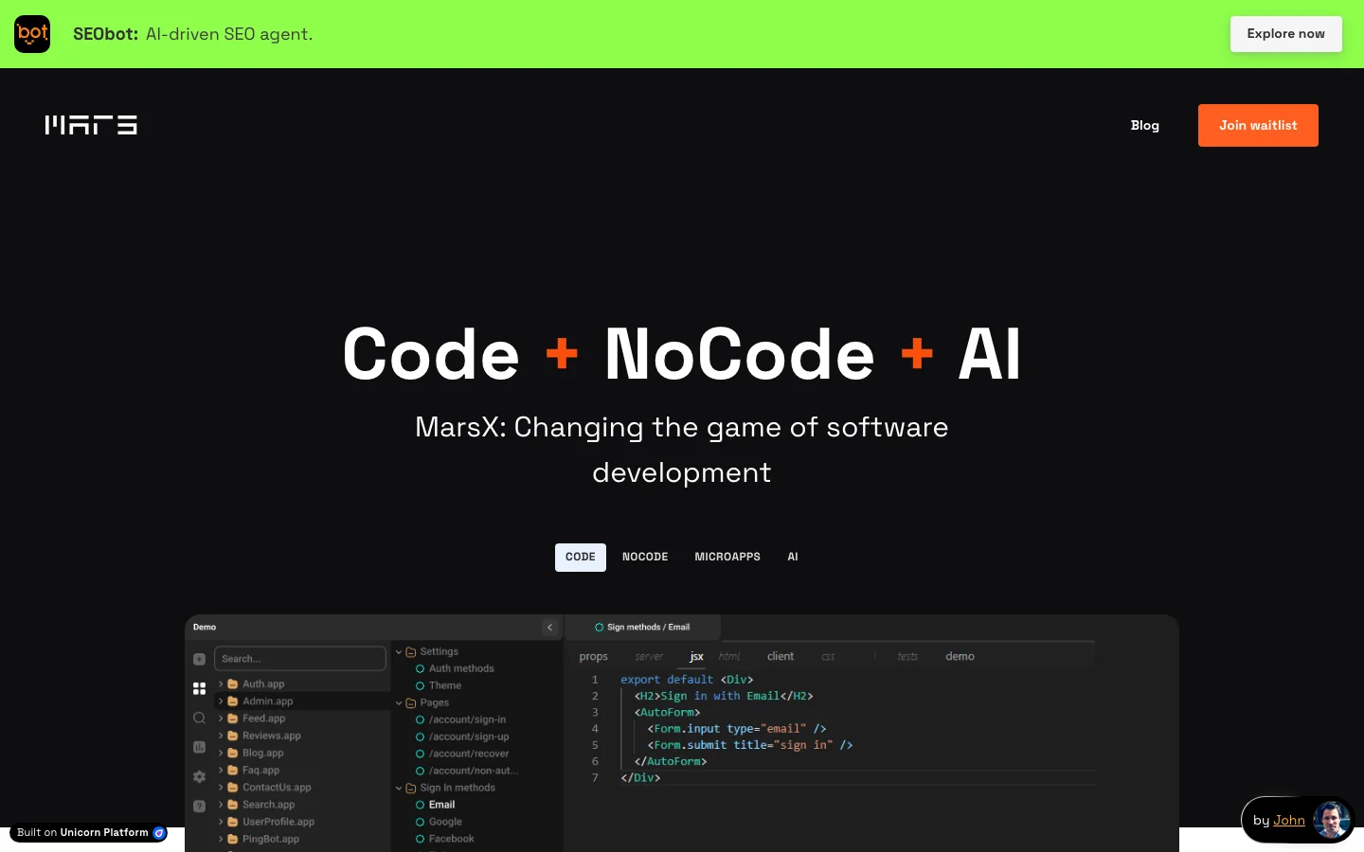Switch to the NOCODE tab

click(x=645, y=558)
